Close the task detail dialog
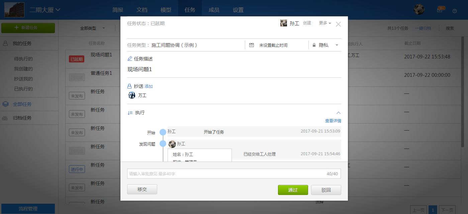 [x=338, y=24]
